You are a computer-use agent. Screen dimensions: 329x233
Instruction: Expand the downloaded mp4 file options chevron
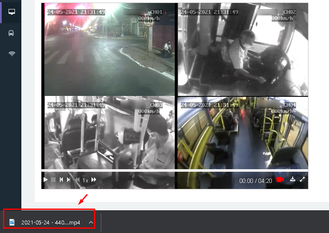91,222
